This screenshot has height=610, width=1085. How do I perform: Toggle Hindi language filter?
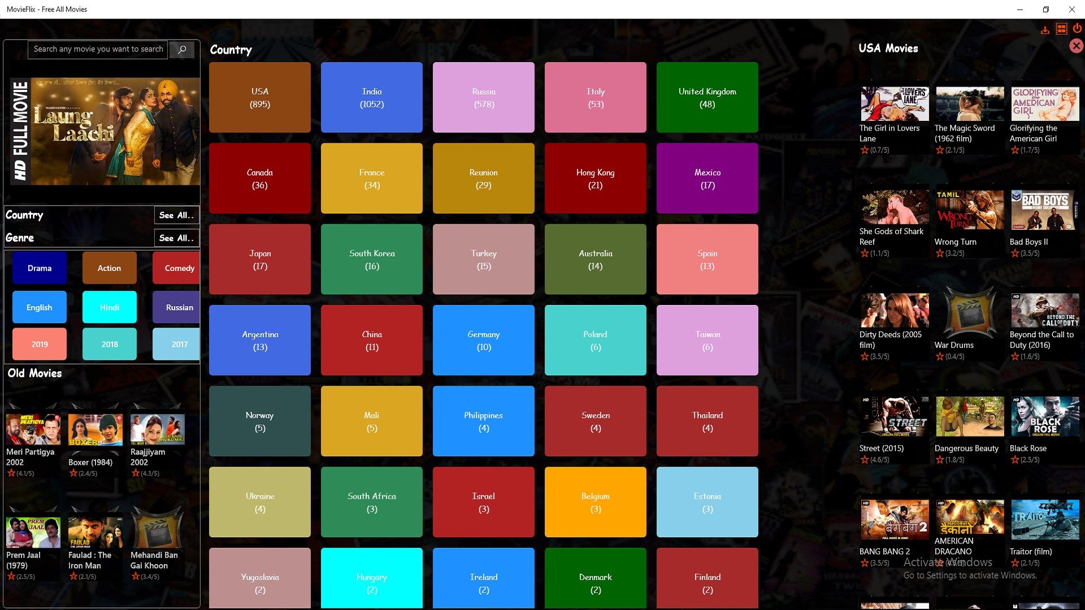(110, 306)
